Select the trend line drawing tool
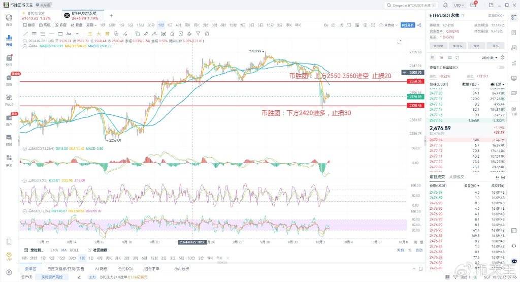Image resolution: width=520 pixels, height=282 pixels. [25, 34]
